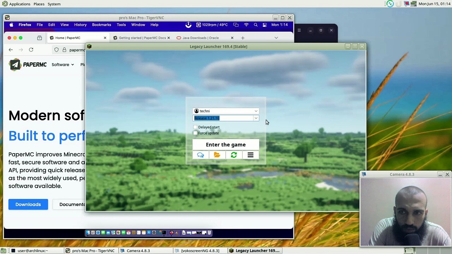Open the Window menu in the Mac menu bar
The width and height of the screenshot is (452, 254).
pyautogui.click(x=138, y=25)
